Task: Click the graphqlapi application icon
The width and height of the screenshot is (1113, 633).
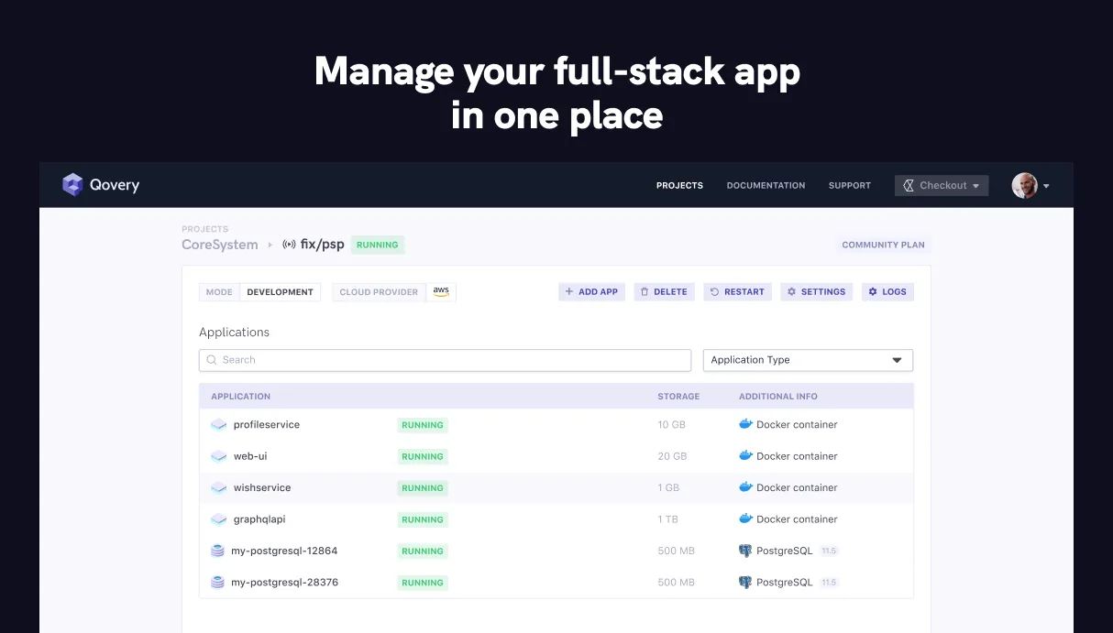Action: point(218,519)
